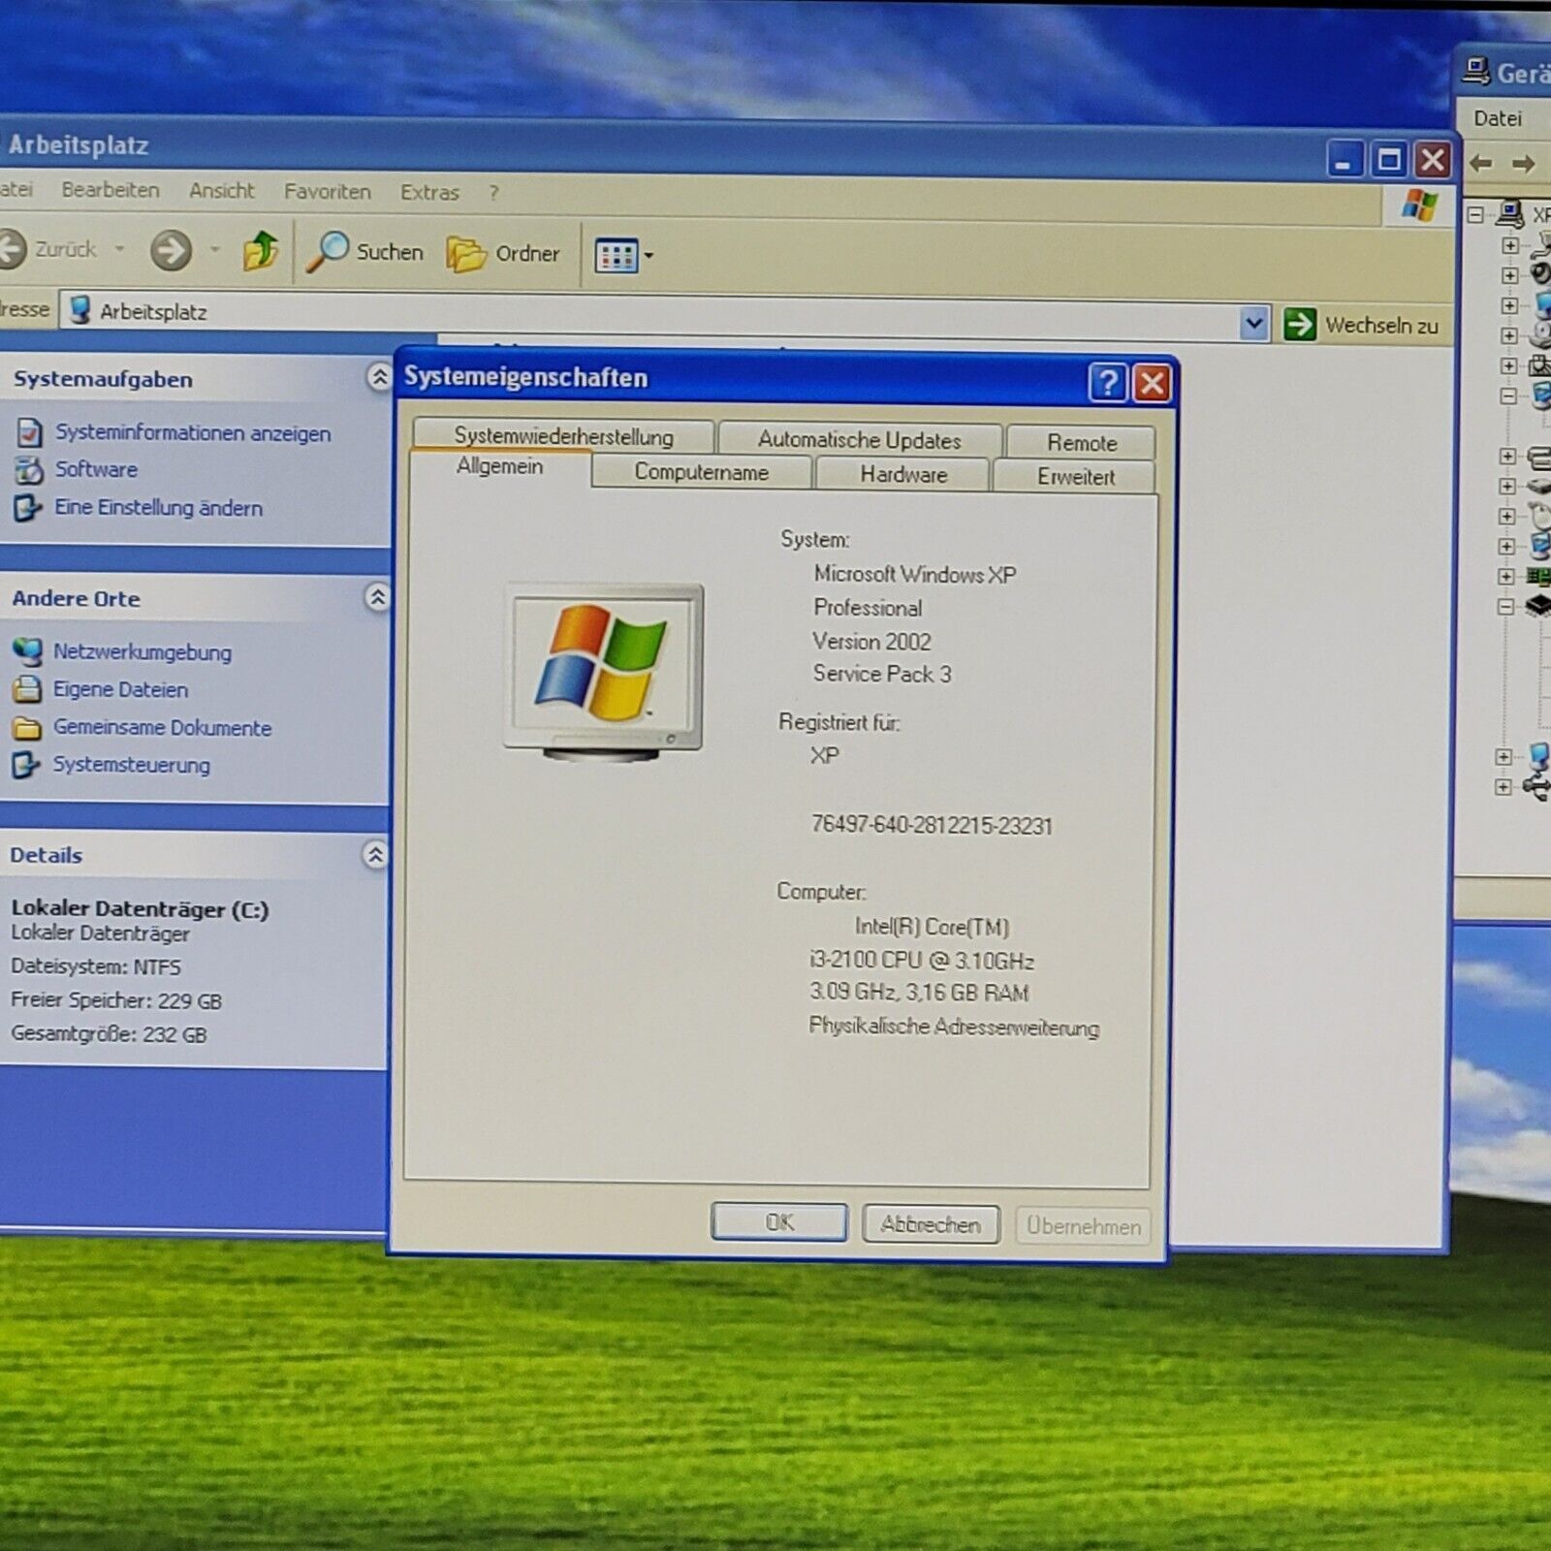The height and width of the screenshot is (1551, 1551).
Task: Collapse the Systemaufgaben panel
Action: pyautogui.click(x=378, y=377)
